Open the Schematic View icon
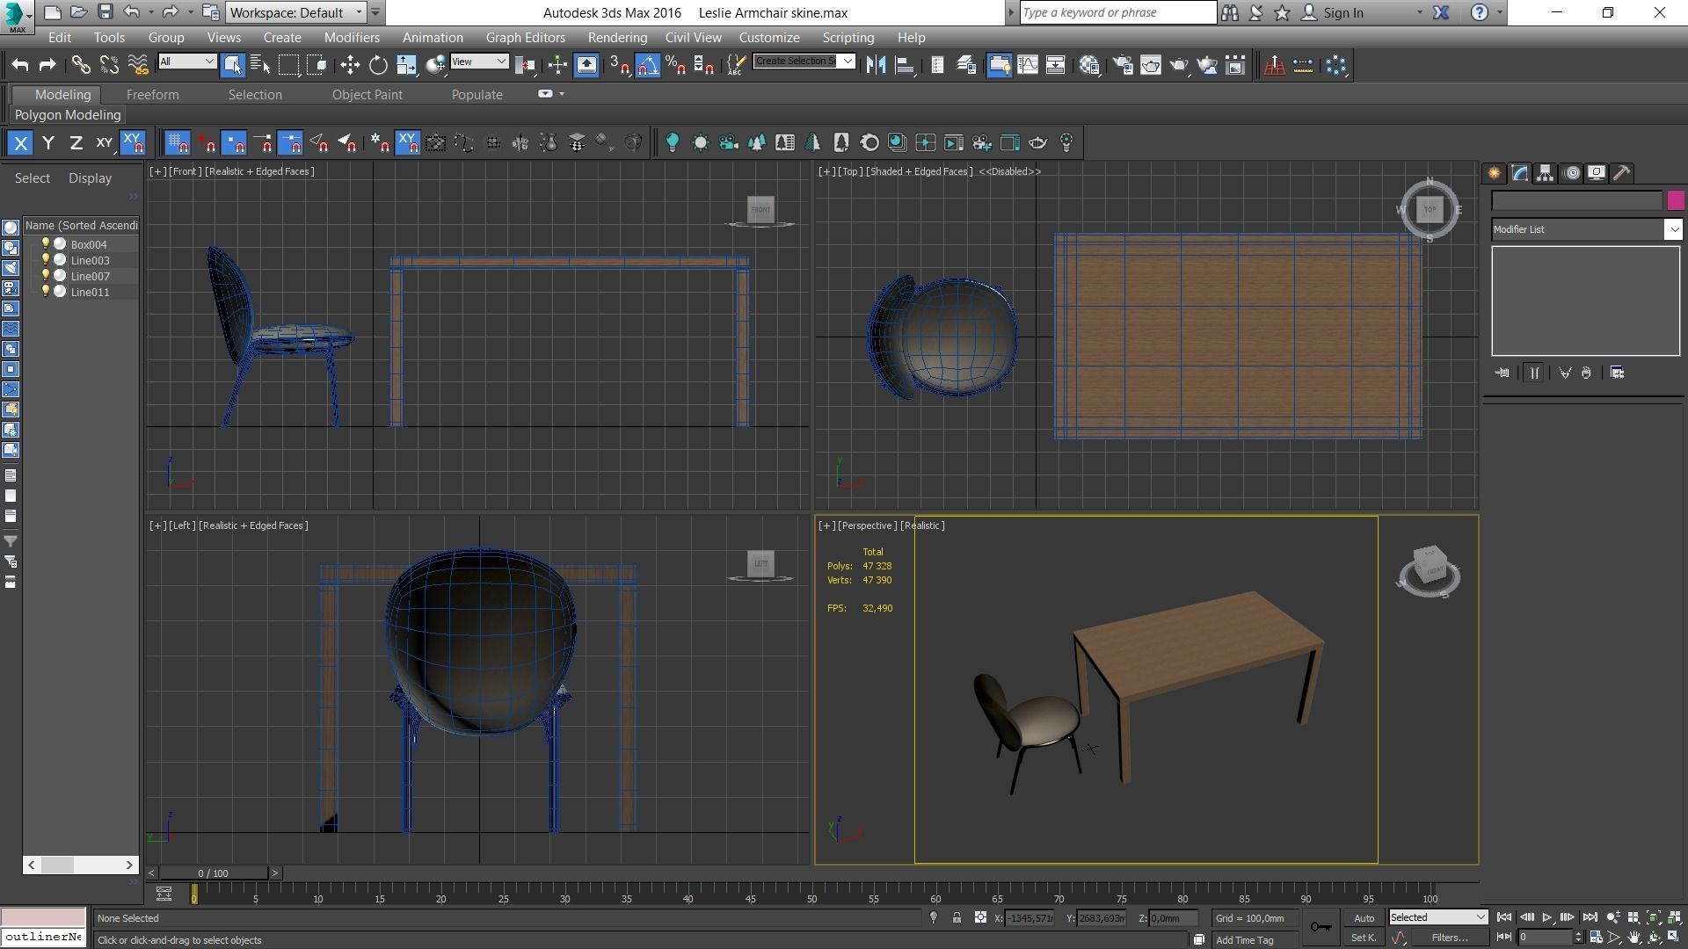Image resolution: width=1688 pixels, height=949 pixels. pos(1056,65)
